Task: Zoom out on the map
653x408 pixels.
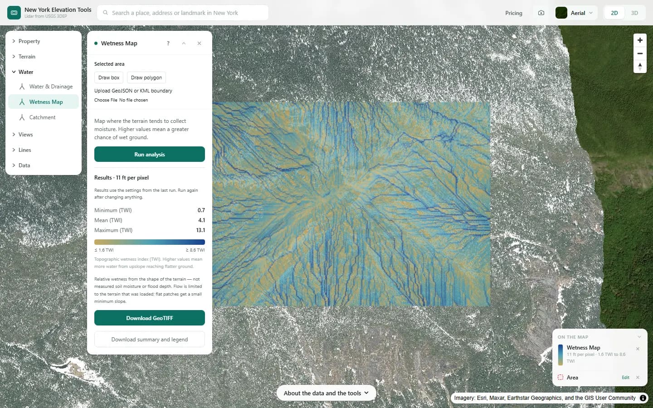Action: click(640, 53)
